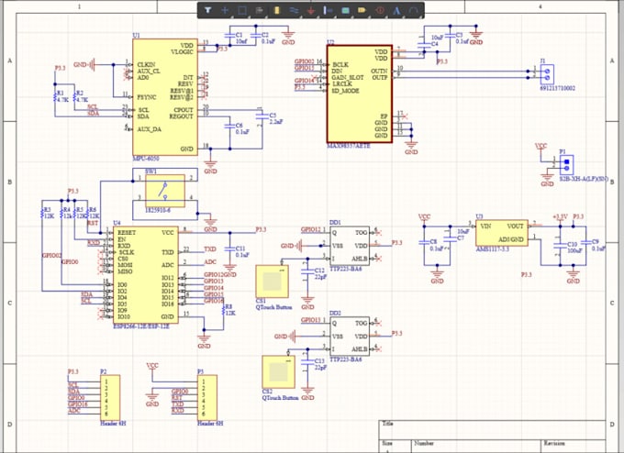
Task: Click the GPIO13 net label at DD2
Action: [310, 320]
